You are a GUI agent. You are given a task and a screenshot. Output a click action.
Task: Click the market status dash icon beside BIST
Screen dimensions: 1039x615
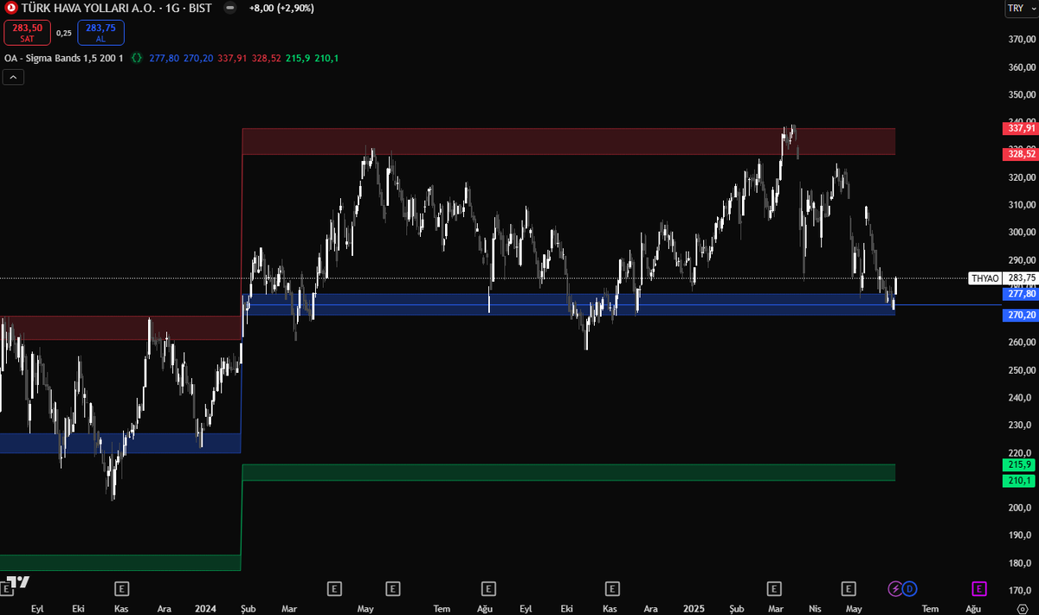230,8
